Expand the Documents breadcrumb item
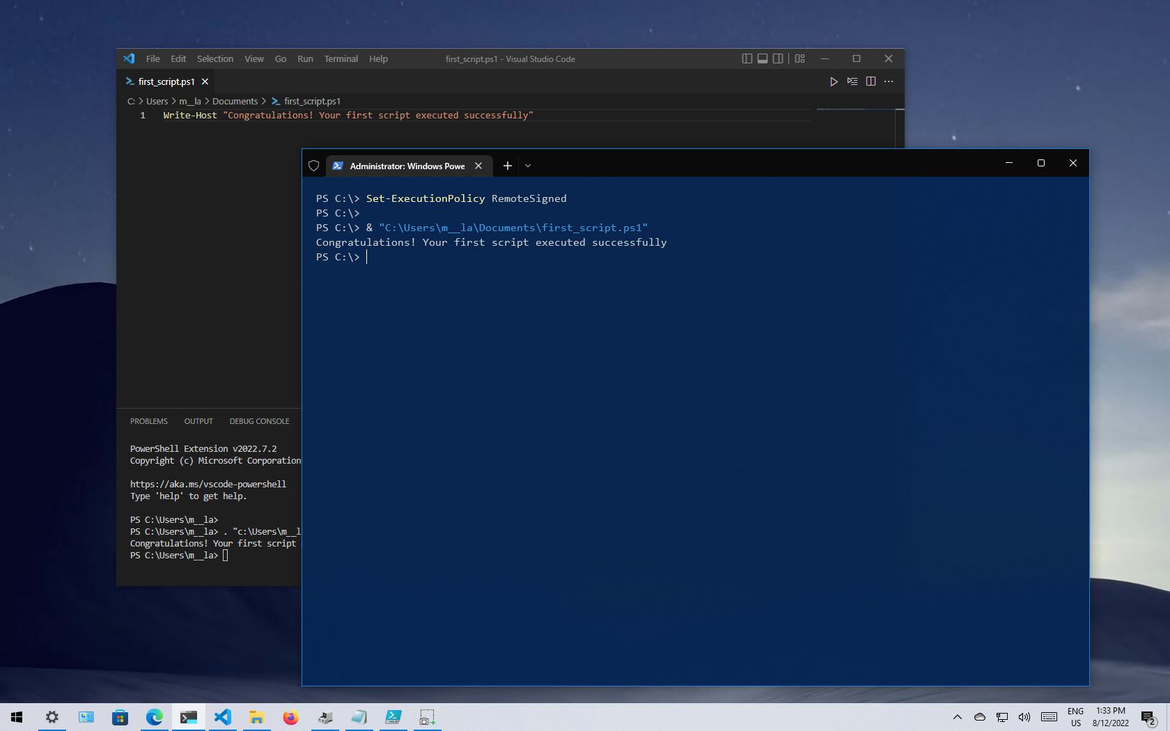1170x731 pixels. tap(235, 101)
